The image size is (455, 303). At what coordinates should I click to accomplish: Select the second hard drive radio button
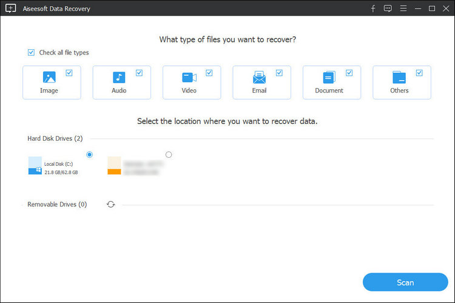[169, 155]
